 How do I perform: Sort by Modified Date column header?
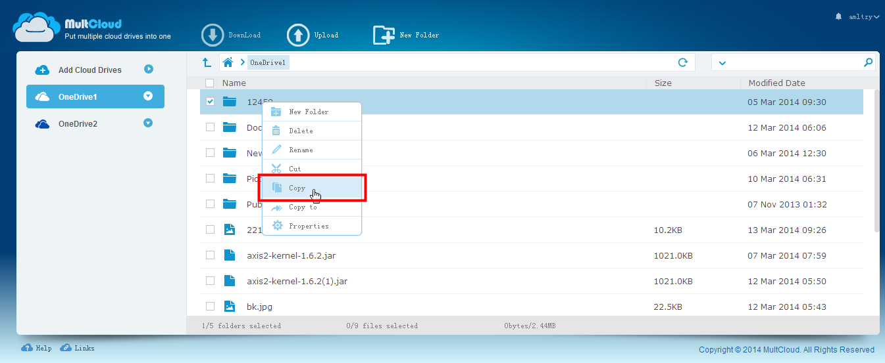pos(777,83)
